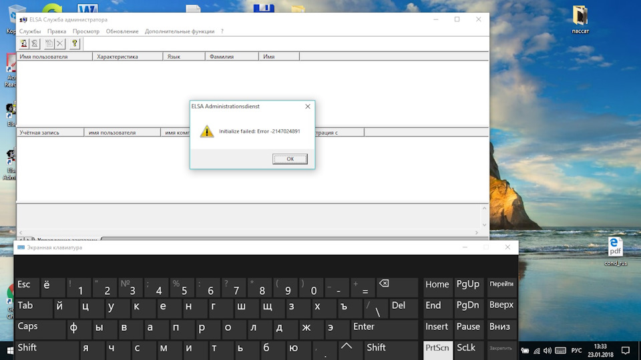
Task: Open the cond_rus PDF desktop file
Action: coord(615,247)
